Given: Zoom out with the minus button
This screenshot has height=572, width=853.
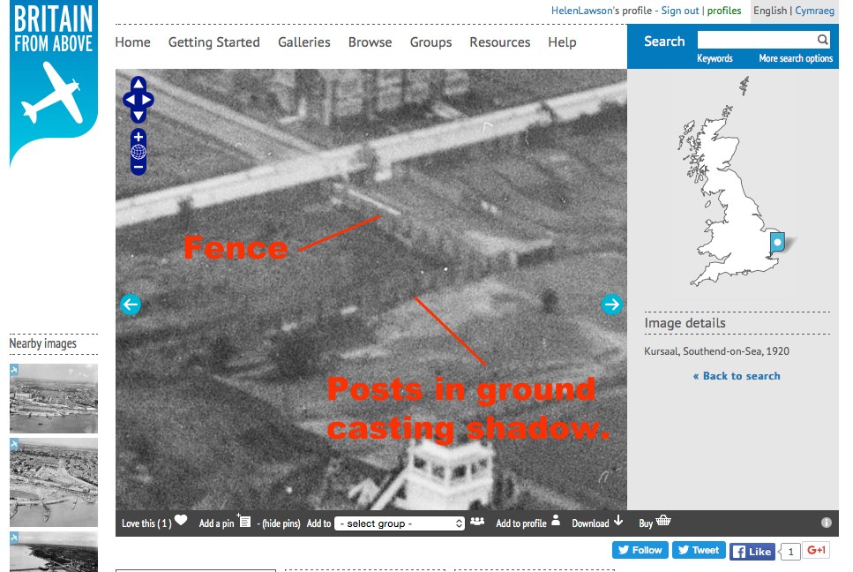Looking at the screenshot, I should (x=138, y=167).
